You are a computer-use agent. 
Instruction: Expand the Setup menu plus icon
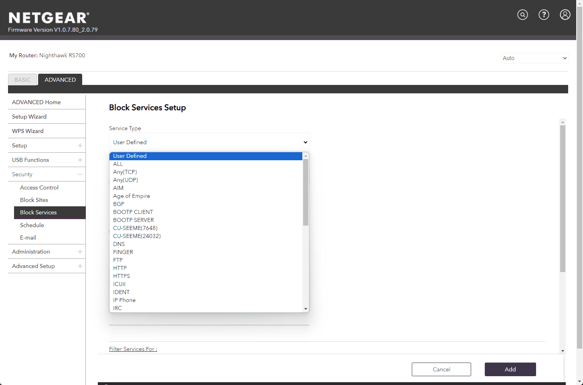(x=80, y=145)
